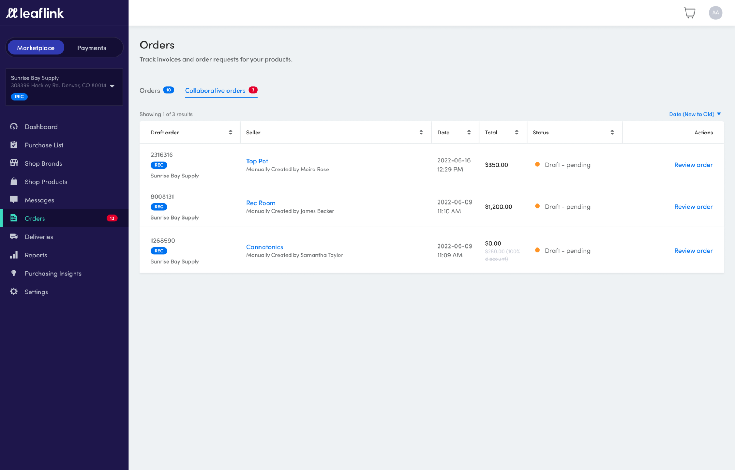735x470 pixels.
Task: Click the orange status dot for Top Pot order
Action: pos(537,164)
